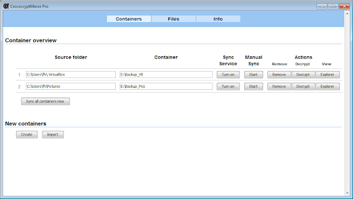Remove the Backup_Pics container

click(279, 87)
